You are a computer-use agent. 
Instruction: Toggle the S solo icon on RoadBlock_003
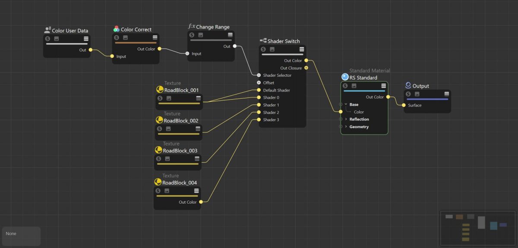click(x=158, y=159)
